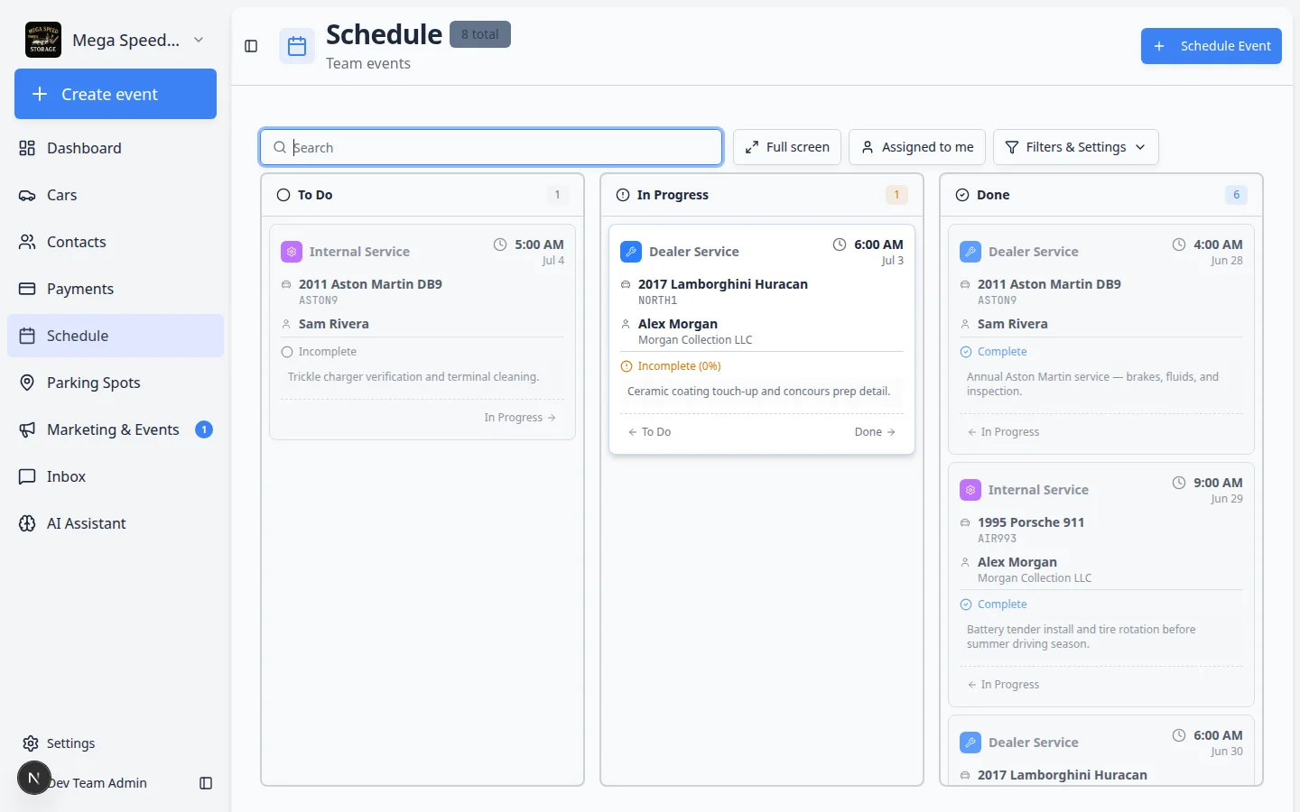Image resolution: width=1300 pixels, height=812 pixels.
Task: Toggle Assigned to me filter
Action: (917, 147)
